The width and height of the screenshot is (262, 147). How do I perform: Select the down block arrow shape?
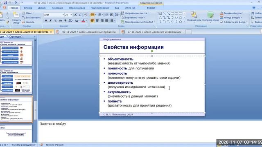176,18
